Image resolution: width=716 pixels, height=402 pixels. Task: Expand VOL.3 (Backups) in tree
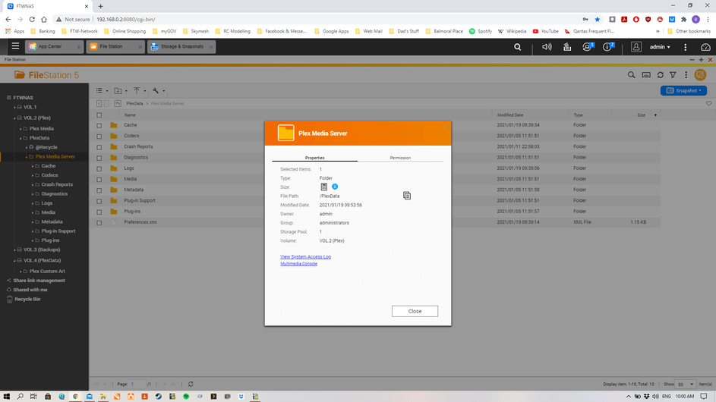[14, 250]
